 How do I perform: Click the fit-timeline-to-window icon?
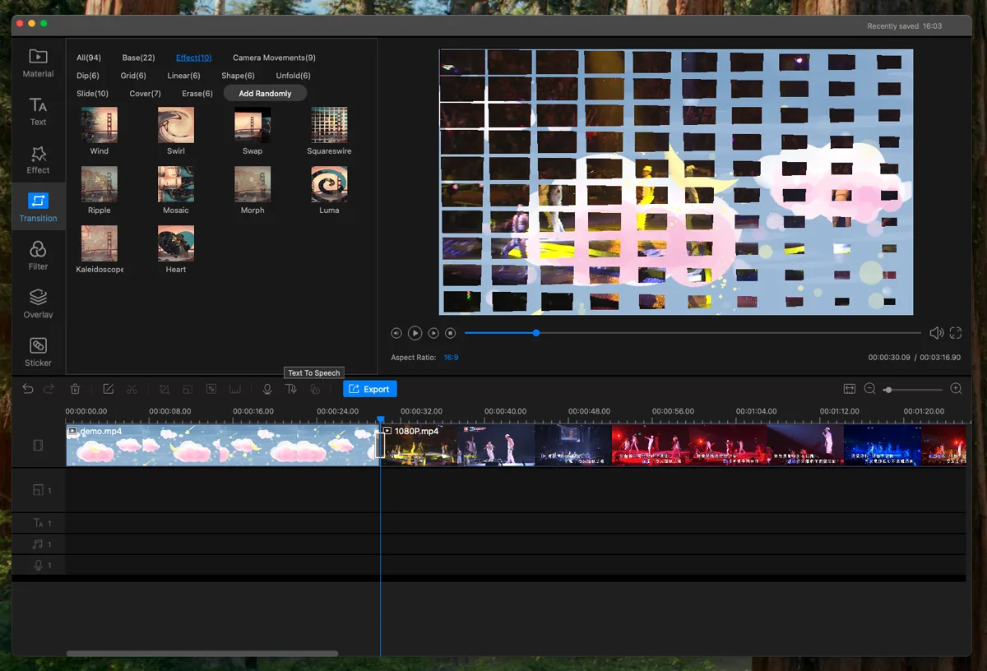850,389
